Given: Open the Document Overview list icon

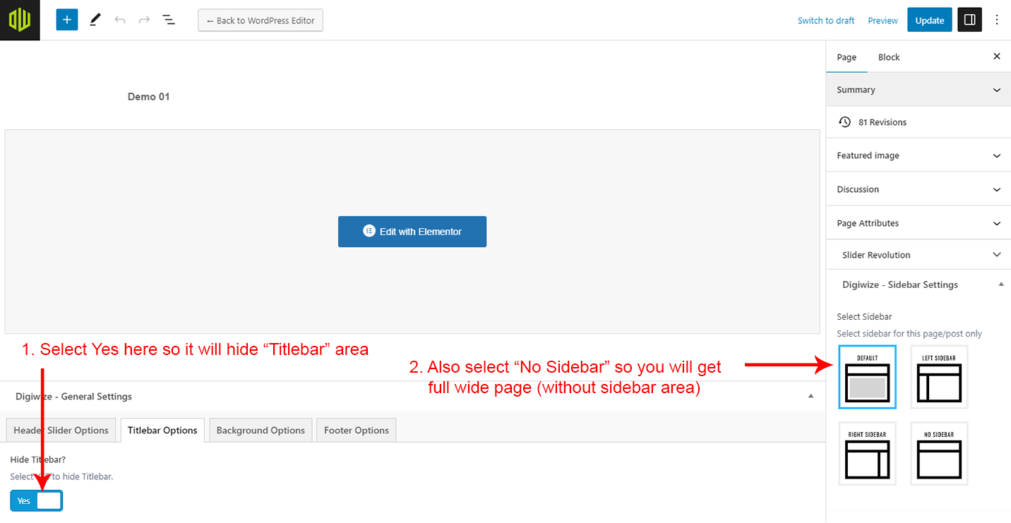Looking at the screenshot, I should (169, 20).
